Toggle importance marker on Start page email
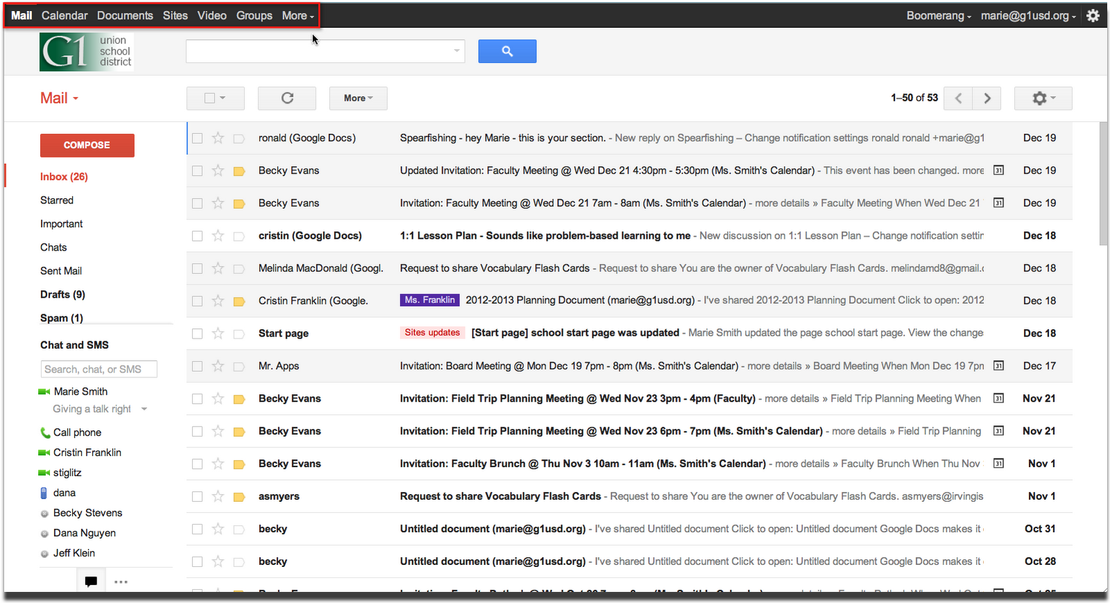This screenshot has height=603, width=1110. [239, 334]
